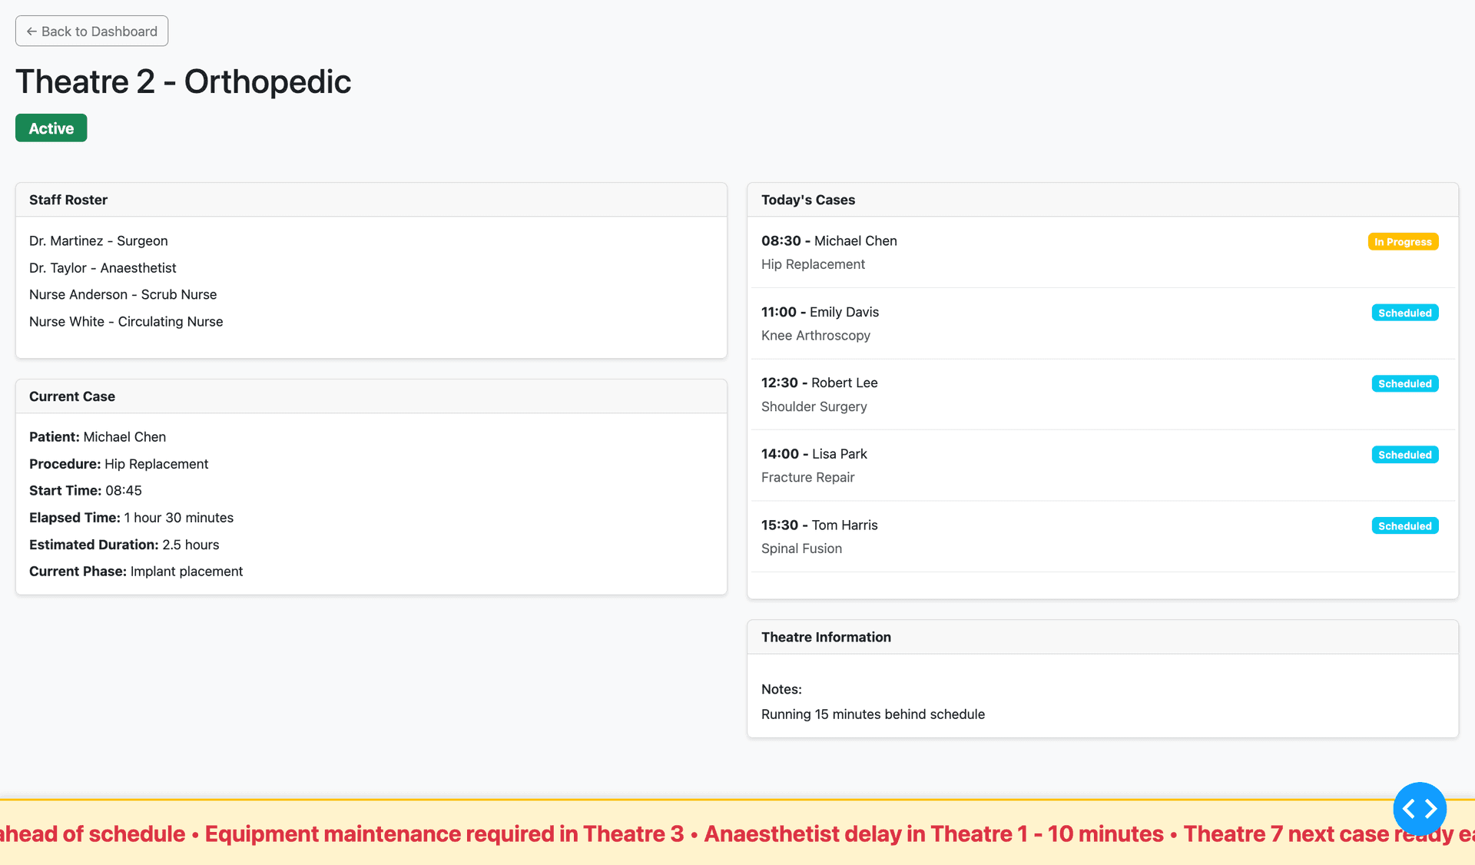Click the Back to Dashboard button
1475x865 pixels.
pos(91,31)
